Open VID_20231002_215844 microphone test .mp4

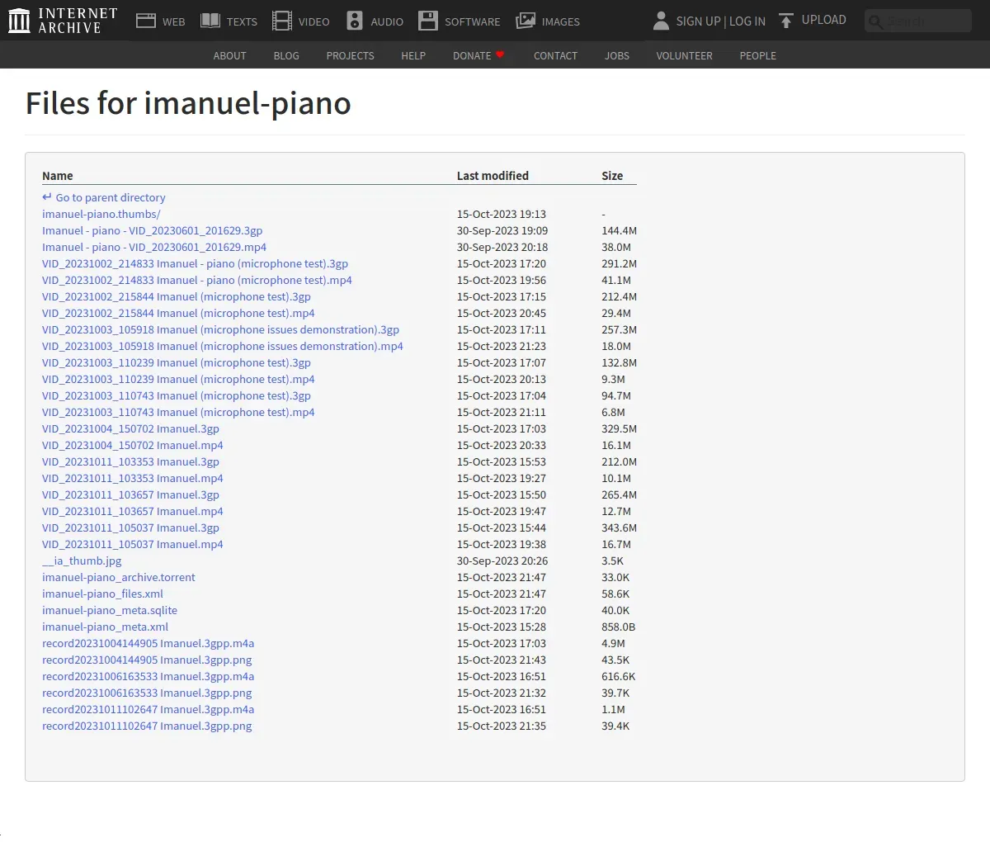178,313
